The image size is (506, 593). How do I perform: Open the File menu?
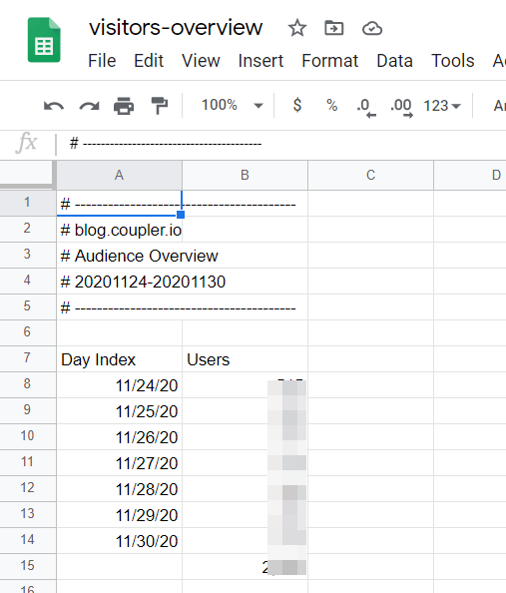[102, 61]
